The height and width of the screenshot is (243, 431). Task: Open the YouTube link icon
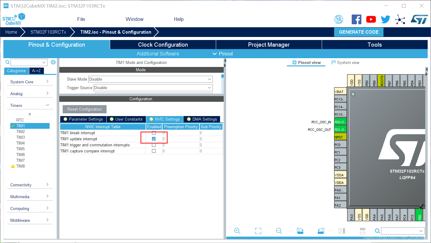click(371, 19)
